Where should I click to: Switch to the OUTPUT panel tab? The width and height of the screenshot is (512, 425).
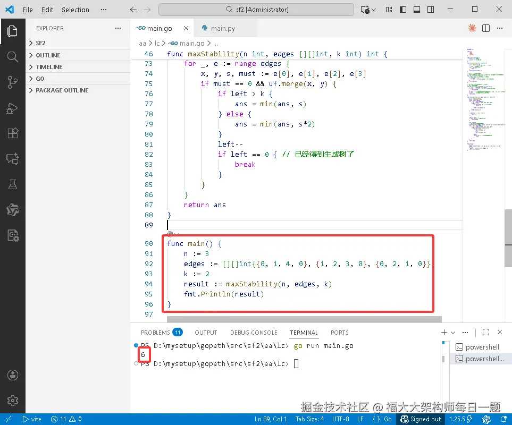[206, 333]
